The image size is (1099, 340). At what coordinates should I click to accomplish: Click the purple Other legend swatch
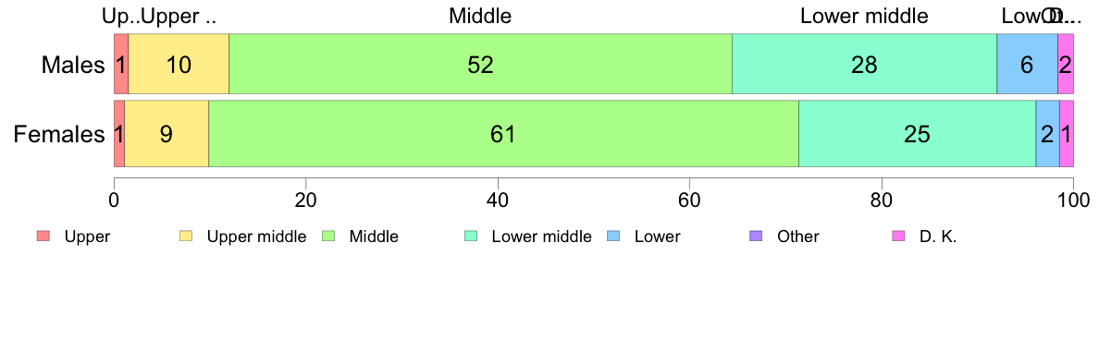click(757, 237)
